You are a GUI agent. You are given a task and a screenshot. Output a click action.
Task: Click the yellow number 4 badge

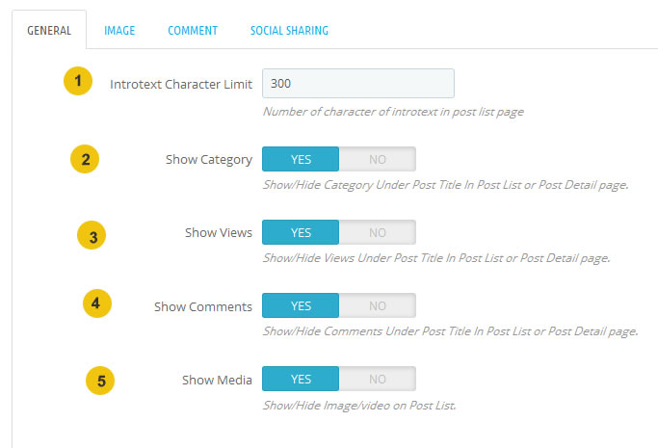coord(97,303)
